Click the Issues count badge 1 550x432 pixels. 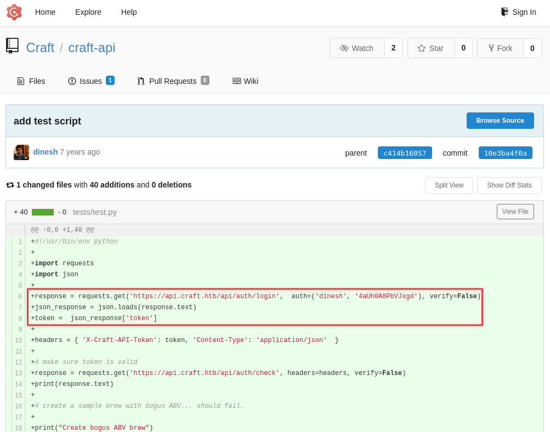pos(110,80)
